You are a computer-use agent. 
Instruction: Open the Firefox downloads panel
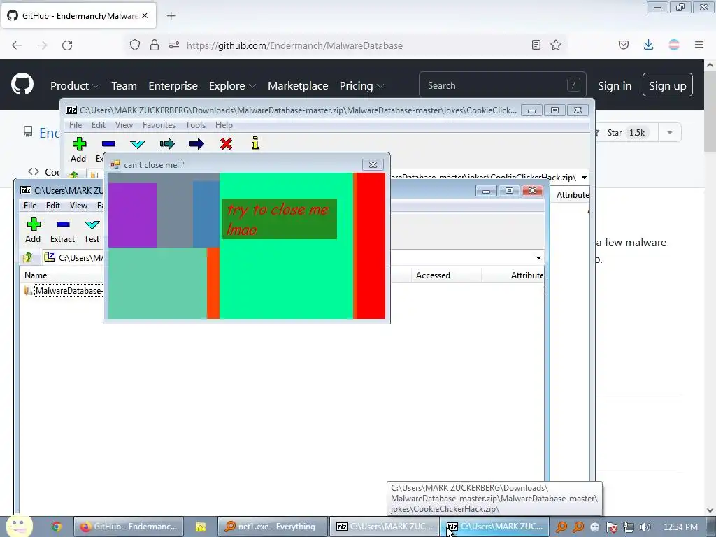[648, 45]
